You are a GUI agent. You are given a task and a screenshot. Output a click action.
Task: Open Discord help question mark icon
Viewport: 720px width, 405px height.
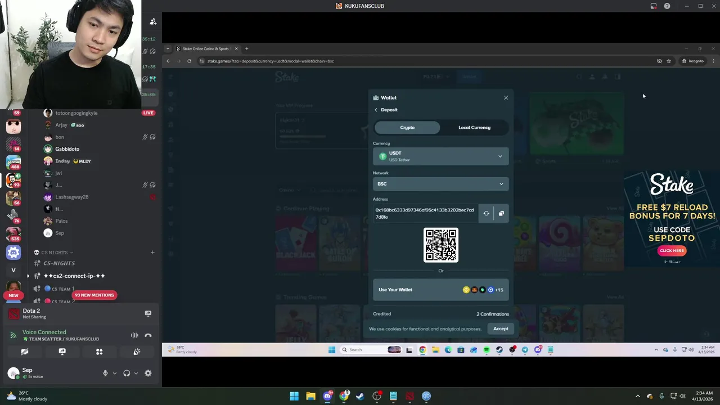pos(667,6)
